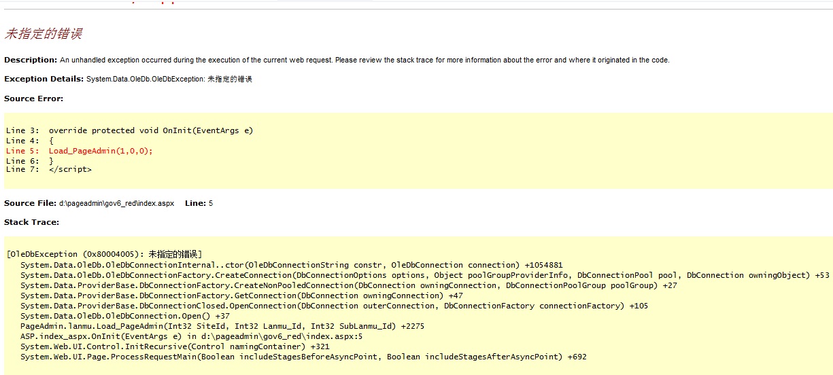Click the red Load_PageAdmin(1,0,0) line
Image resolution: width=833 pixels, height=375 pixels.
coord(101,151)
